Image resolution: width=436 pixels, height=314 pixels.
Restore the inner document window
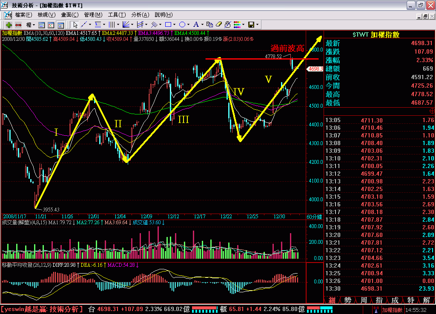click(425, 17)
